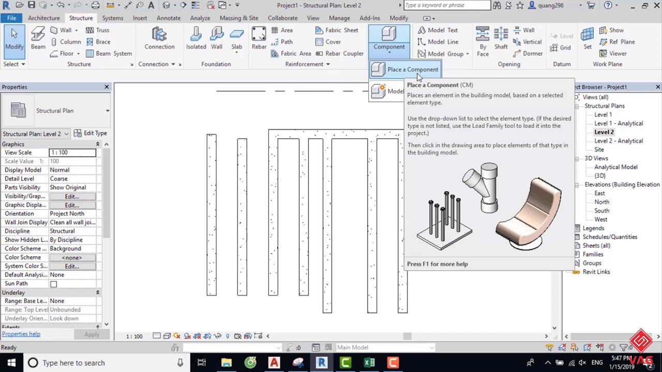662x372 pixels.
Task: Click the Print icon in quick access toolbar
Action: pos(95,5)
